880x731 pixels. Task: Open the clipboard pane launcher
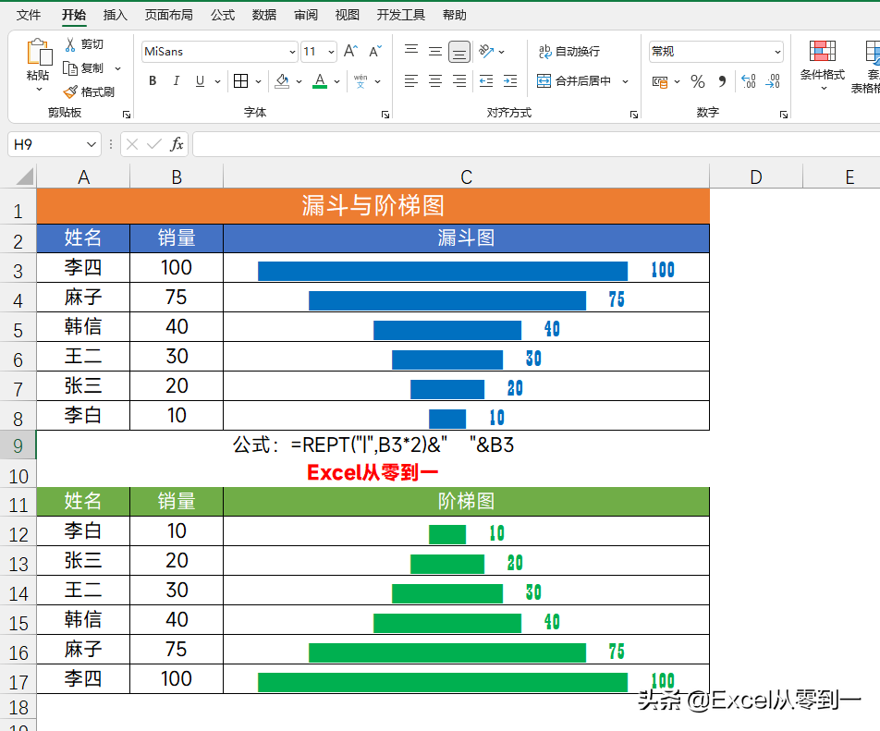tap(127, 115)
